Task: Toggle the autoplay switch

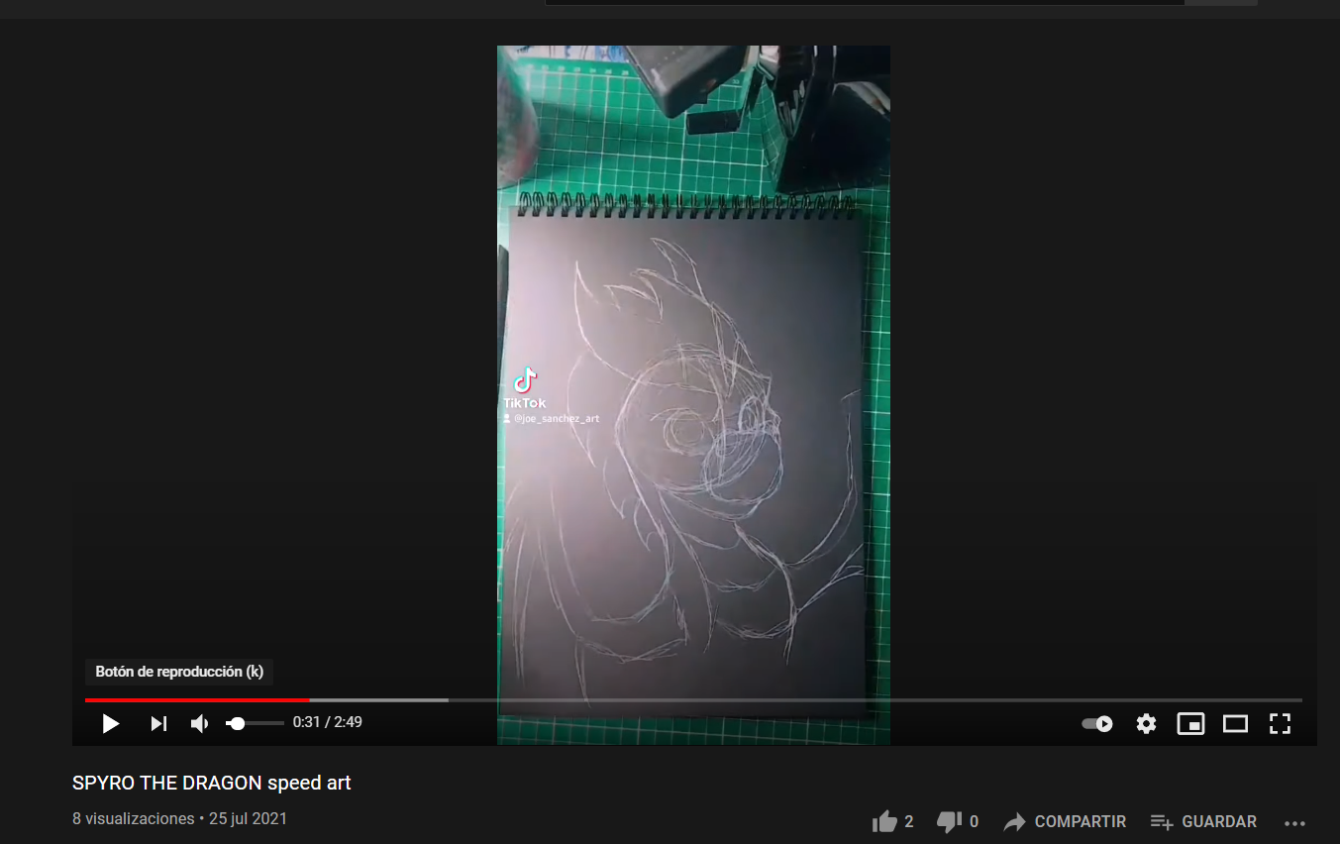Action: (1097, 724)
